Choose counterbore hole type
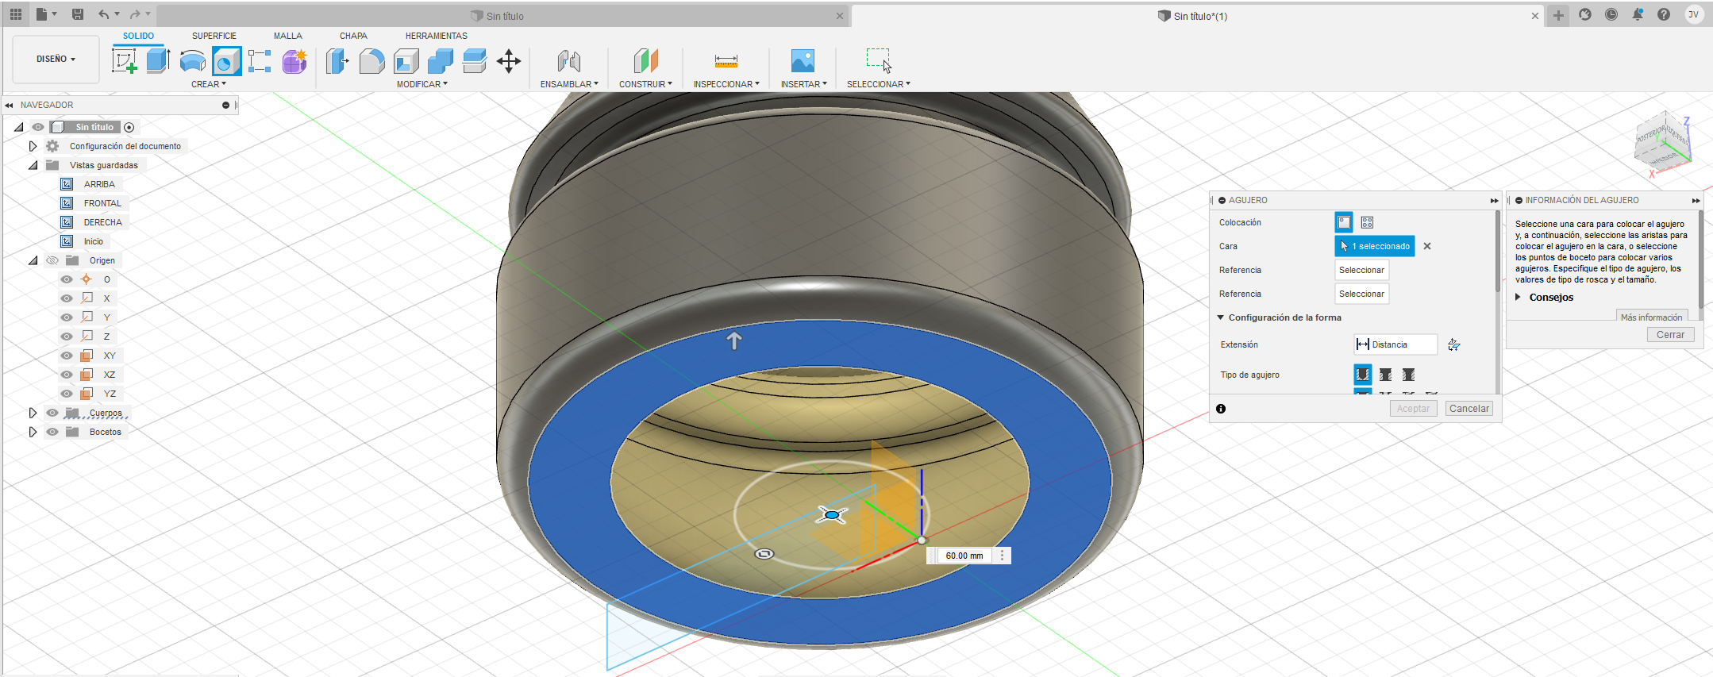The width and height of the screenshot is (1713, 677). tap(1385, 375)
